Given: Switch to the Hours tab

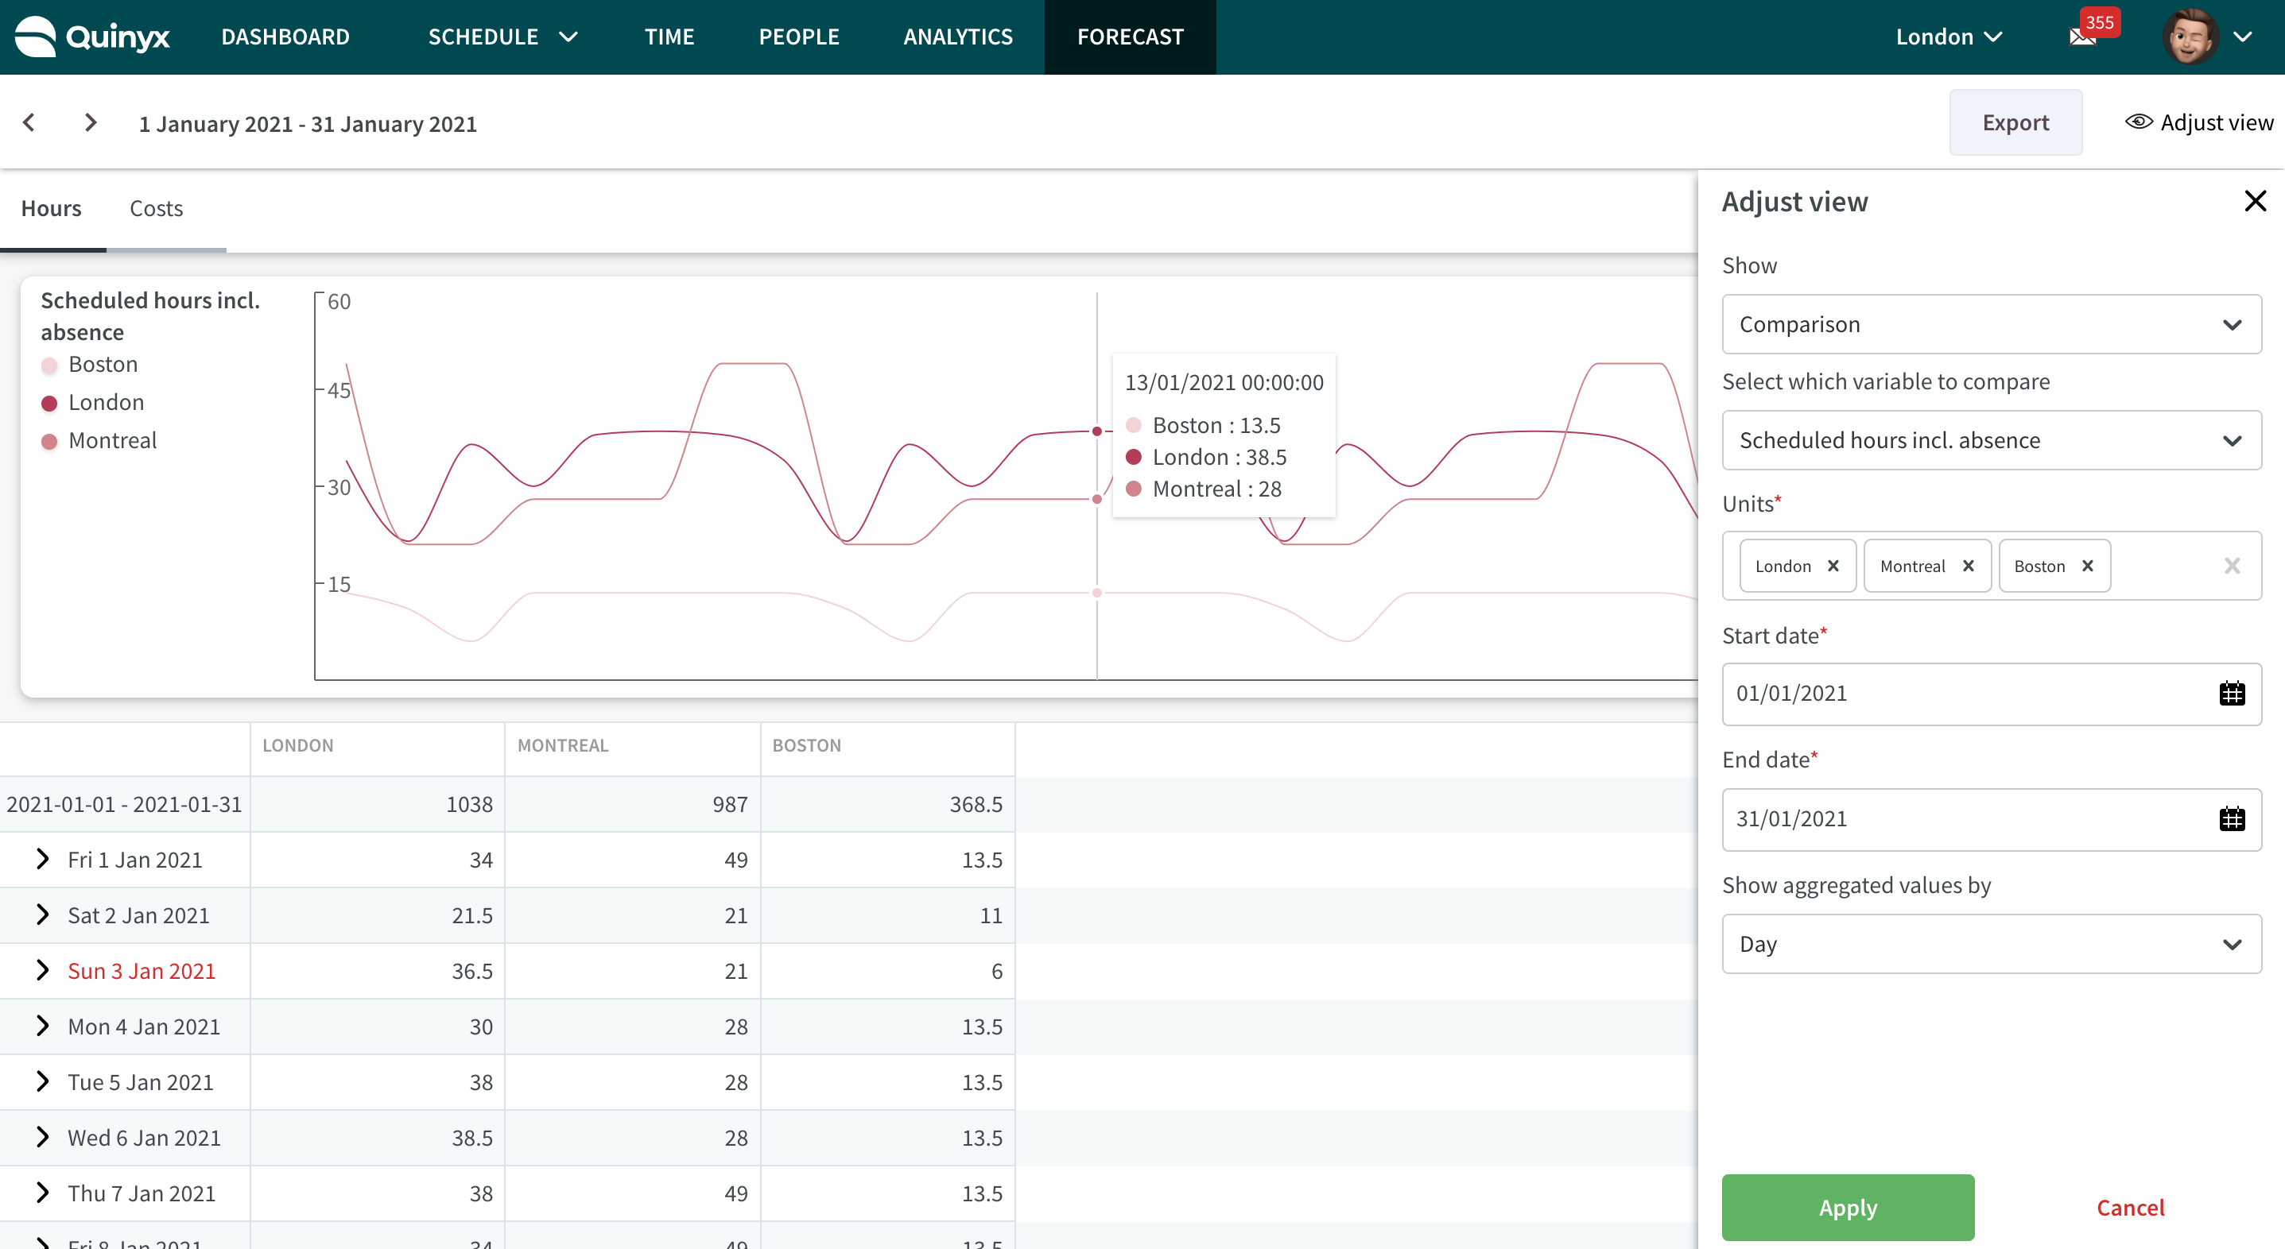Looking at the screenshot, I should tap(52, 208).
